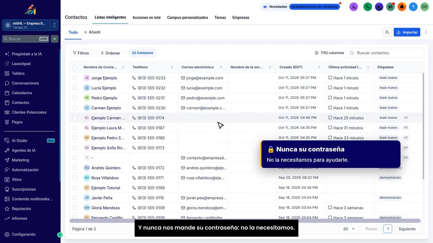Open Marketing in sidebar
Viewport: 433px width, 243px height.
(20, 160)
